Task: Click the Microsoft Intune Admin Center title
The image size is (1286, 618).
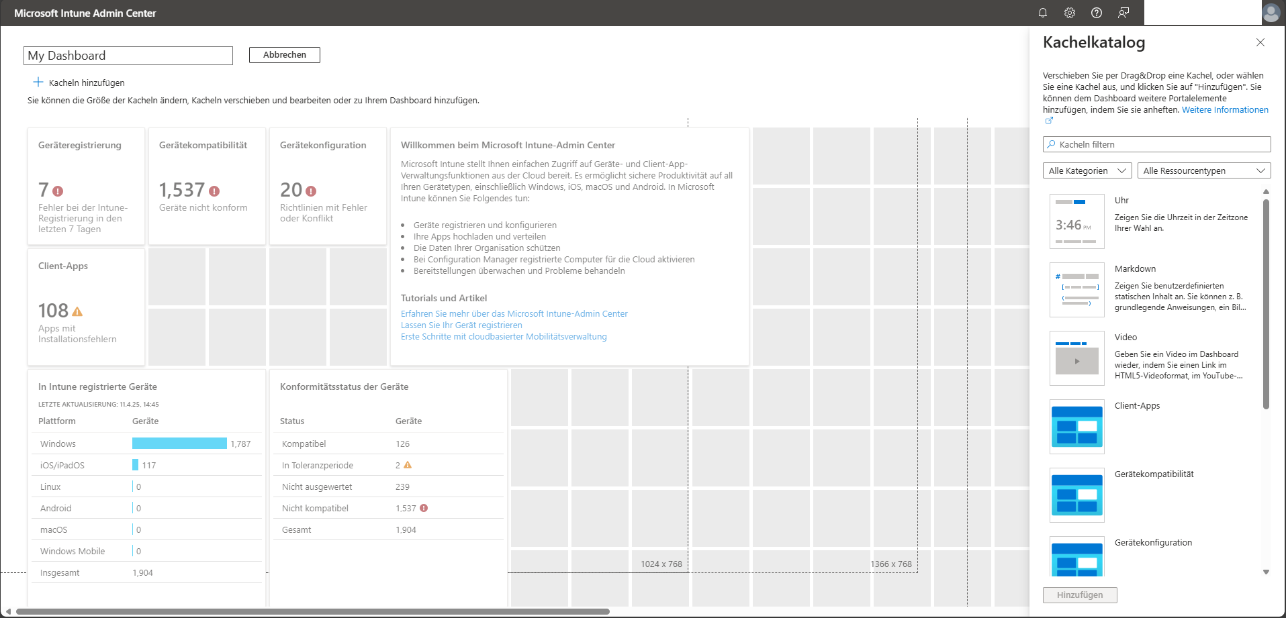Action: pyautogui.click(x=85, y=13)
